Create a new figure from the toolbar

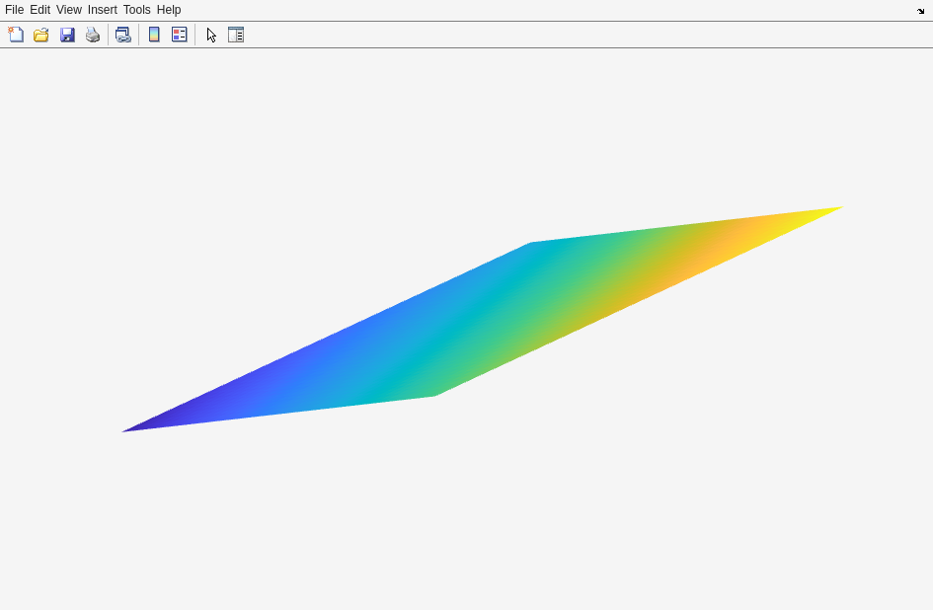pyautogui.click(x=16, y=35)
